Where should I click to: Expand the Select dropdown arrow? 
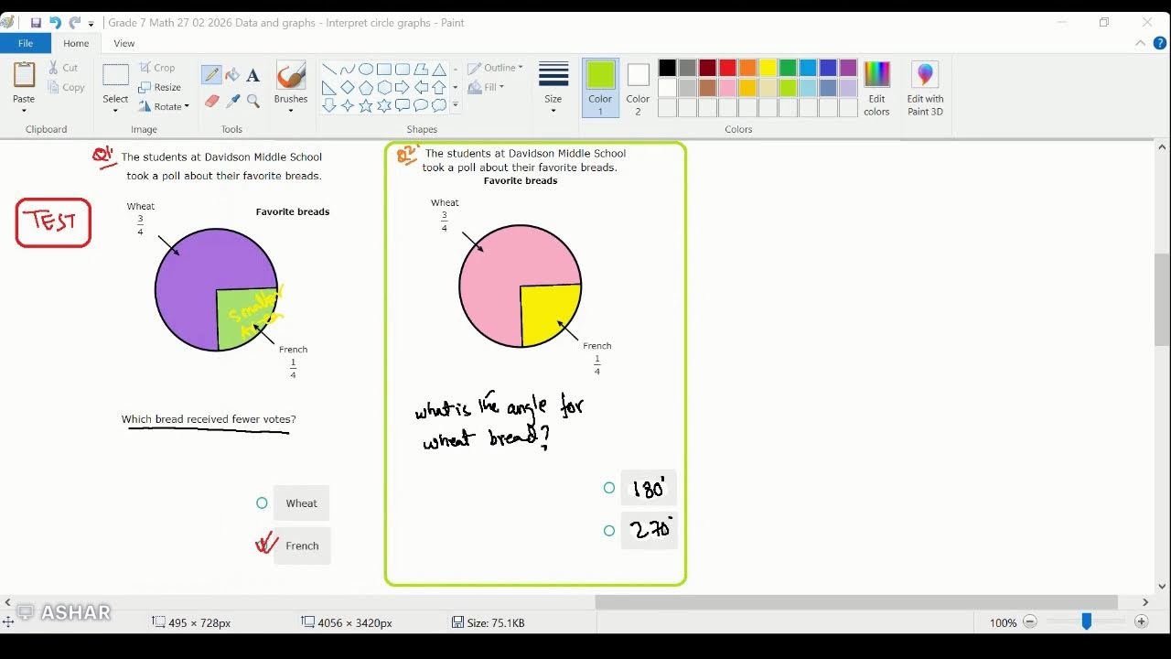(115, 111)
